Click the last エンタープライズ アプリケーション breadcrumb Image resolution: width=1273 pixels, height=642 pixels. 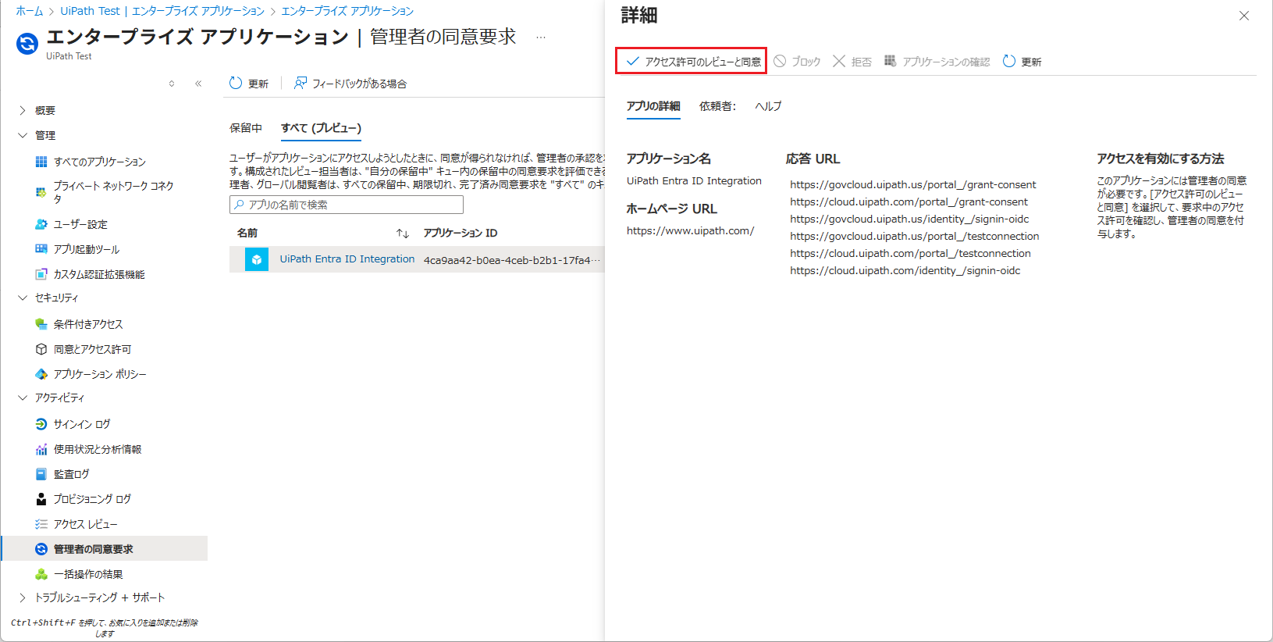coord(347,11)
